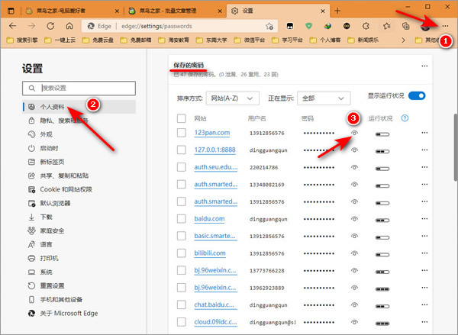Open the 家庭安全 settings section
The image size is (458, 335).
[52, 230]
